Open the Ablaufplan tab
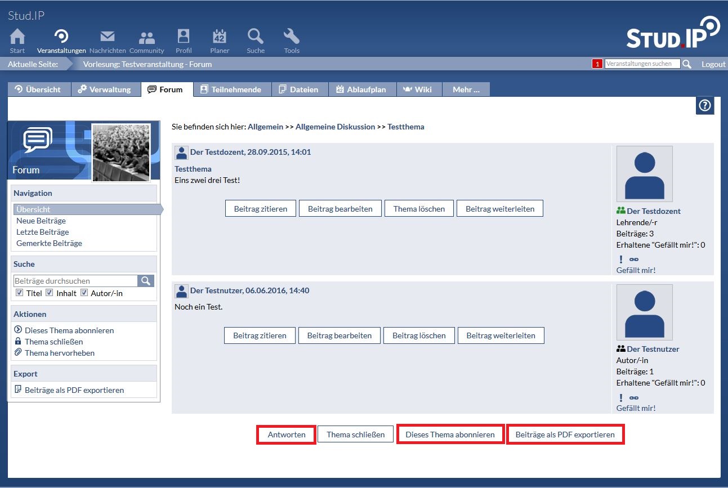Image resolution: width=728 pixels, height=488 pixels. pos(362,89)
